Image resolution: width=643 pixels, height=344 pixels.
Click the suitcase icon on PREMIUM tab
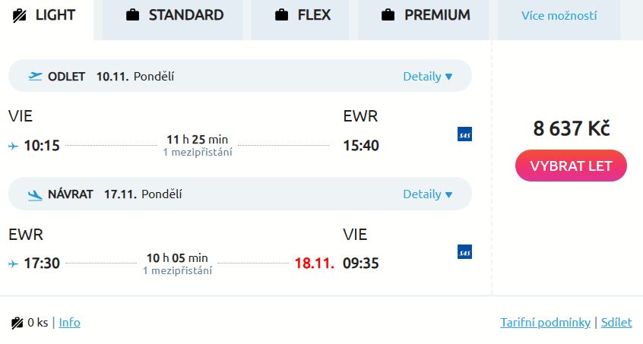tap(388, 15)
